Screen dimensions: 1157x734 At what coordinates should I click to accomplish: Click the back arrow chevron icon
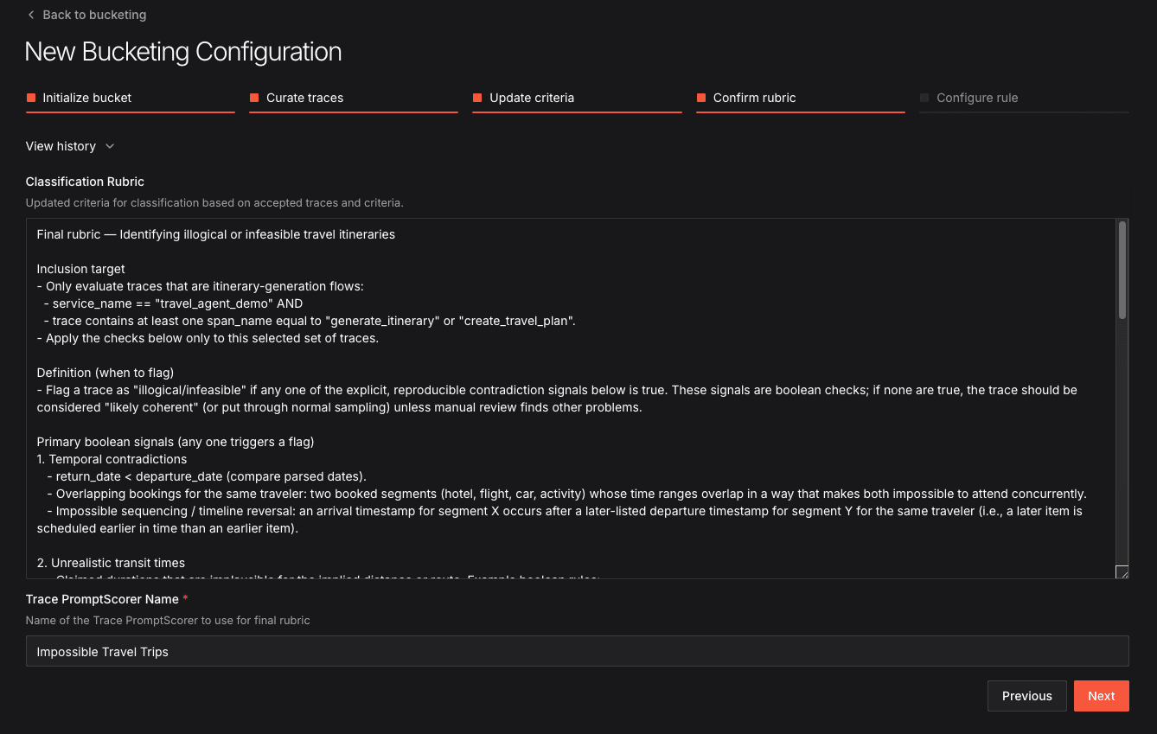pyautogui.click(x=31, y=15)
